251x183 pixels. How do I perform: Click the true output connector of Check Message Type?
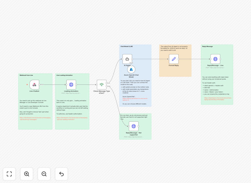[x=106, y=83]
